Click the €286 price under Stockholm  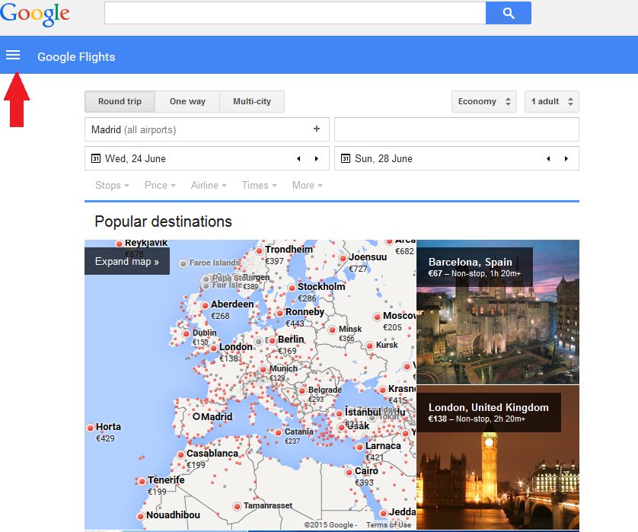coord(307,298)
